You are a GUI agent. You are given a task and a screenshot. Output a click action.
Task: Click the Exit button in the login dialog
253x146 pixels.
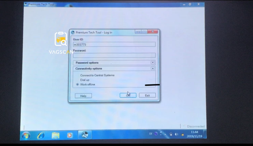pyautogui.click(x=147, y=96)
